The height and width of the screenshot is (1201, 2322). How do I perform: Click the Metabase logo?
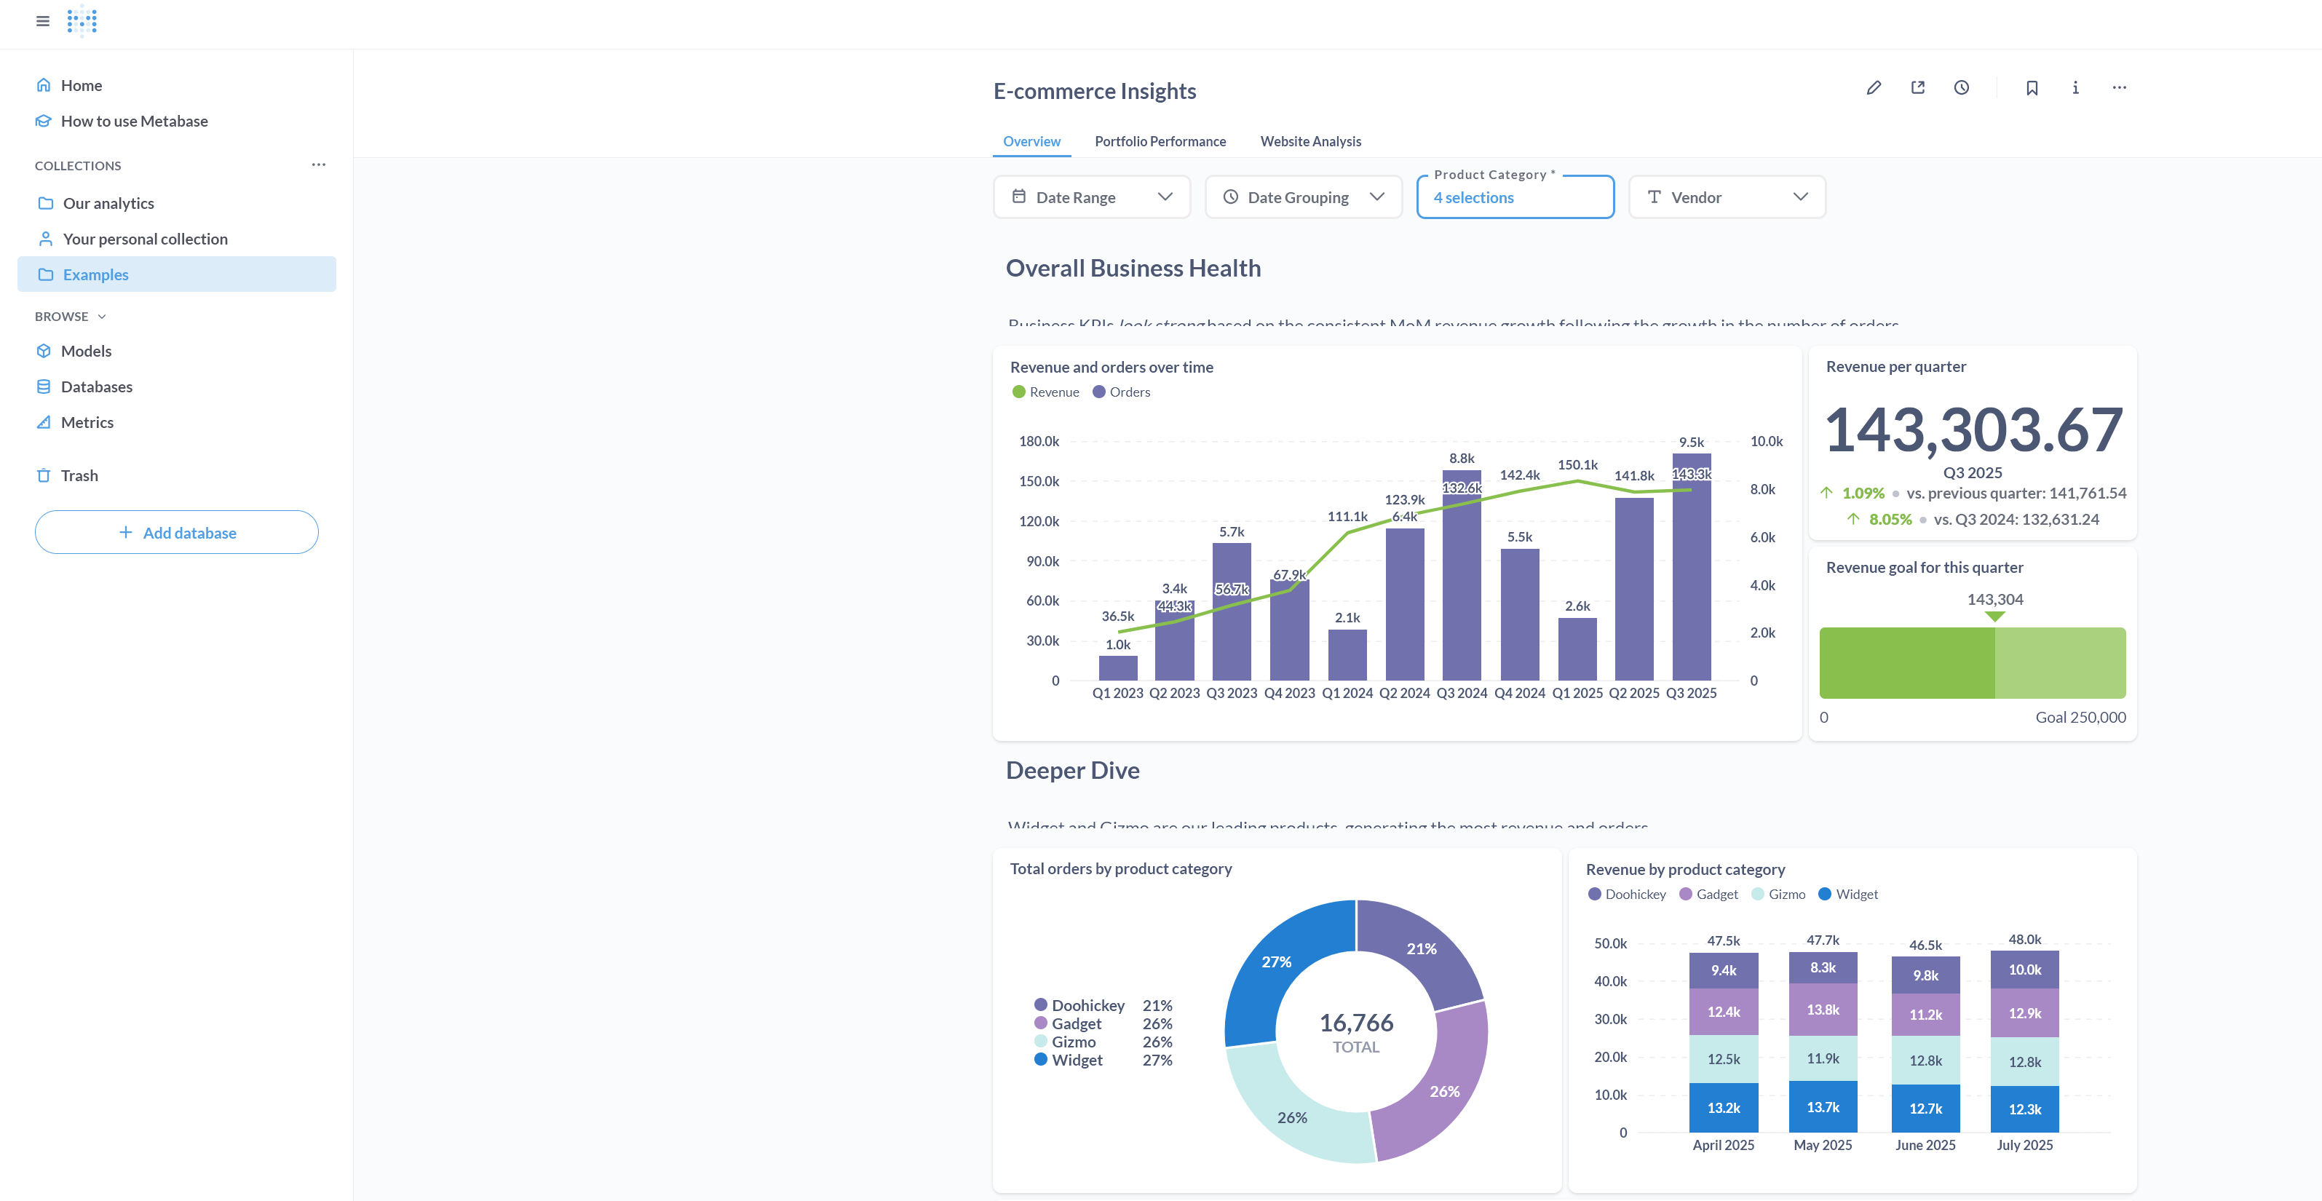tap(82, 20)
